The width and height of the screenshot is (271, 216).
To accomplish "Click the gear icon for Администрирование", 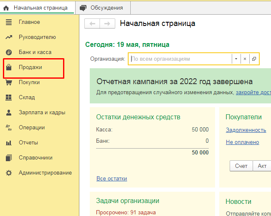I will [x=9, y=173].
